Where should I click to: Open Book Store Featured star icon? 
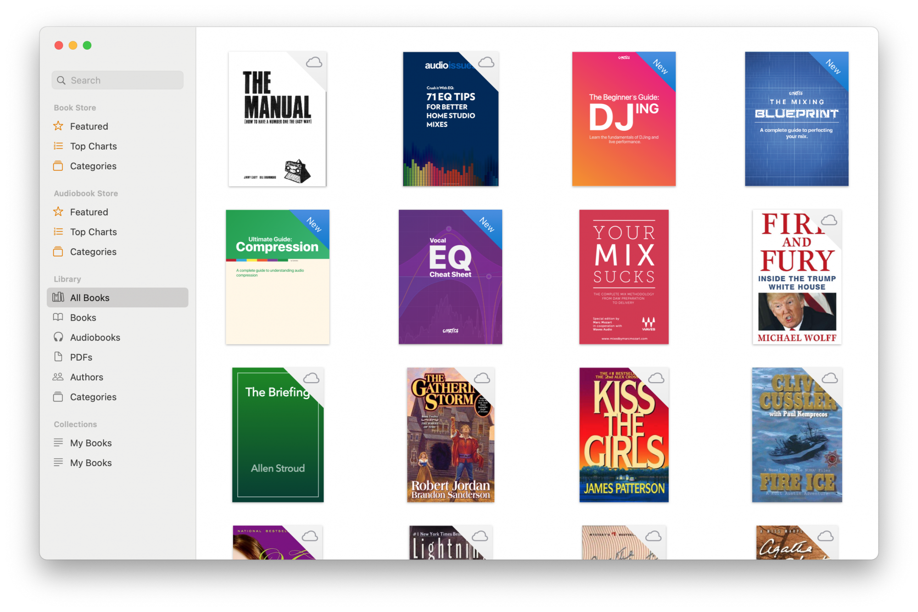point(58,126)
